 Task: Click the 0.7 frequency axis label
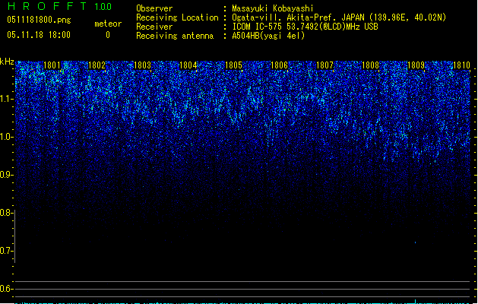(6, 251)
